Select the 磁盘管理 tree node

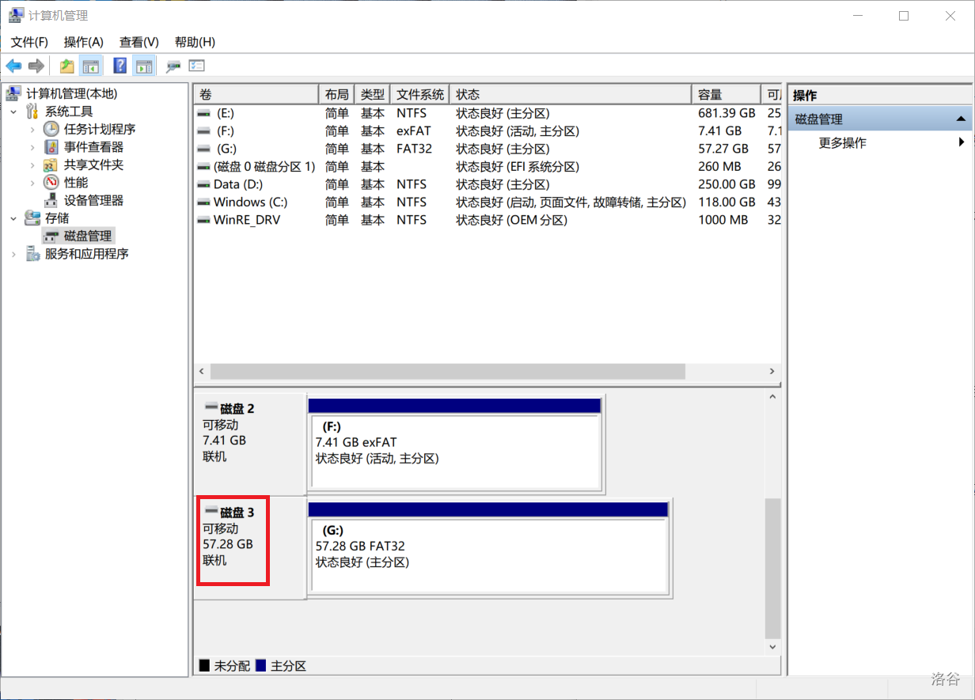coord(87,236)
